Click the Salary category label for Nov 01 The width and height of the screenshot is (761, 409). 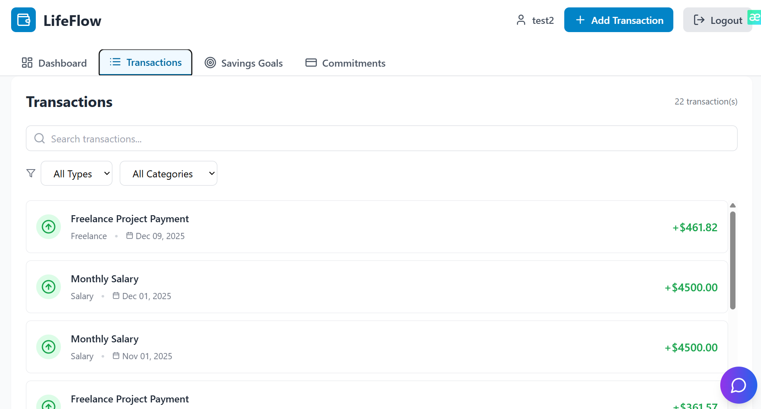click(82, 356)
